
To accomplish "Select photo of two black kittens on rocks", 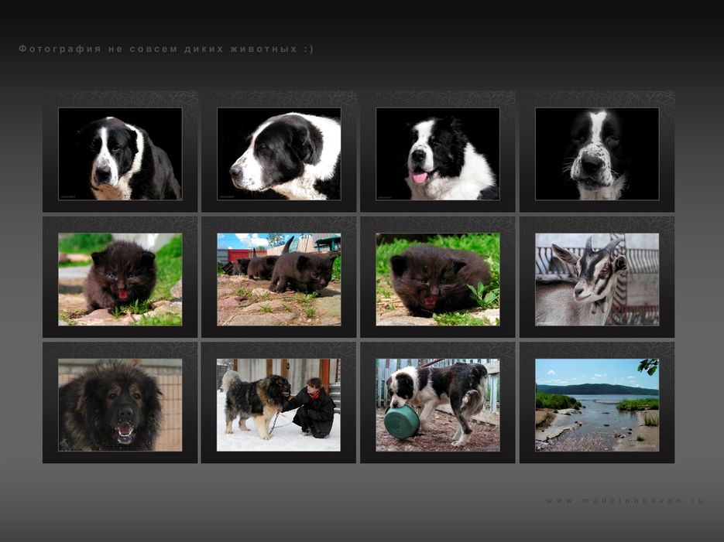I will [x=279, y=279].
